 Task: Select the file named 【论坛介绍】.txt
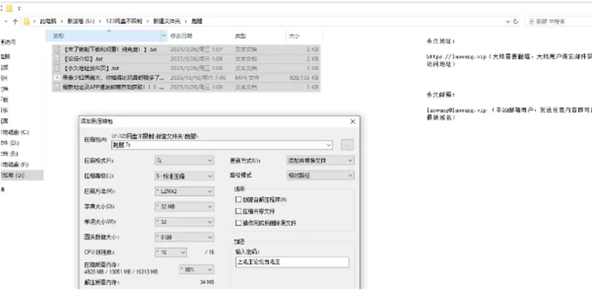point(83,59)
